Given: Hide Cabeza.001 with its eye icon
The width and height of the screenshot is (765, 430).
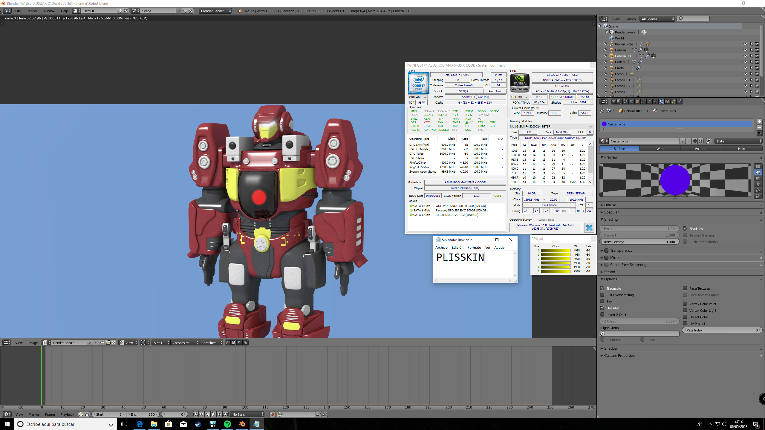Looking at the screenshot, I should (745, 56).
